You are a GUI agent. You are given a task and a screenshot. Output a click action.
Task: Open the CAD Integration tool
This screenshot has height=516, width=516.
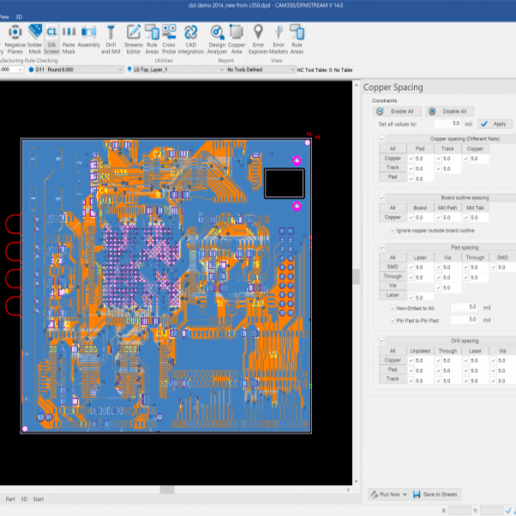(191, 39)
